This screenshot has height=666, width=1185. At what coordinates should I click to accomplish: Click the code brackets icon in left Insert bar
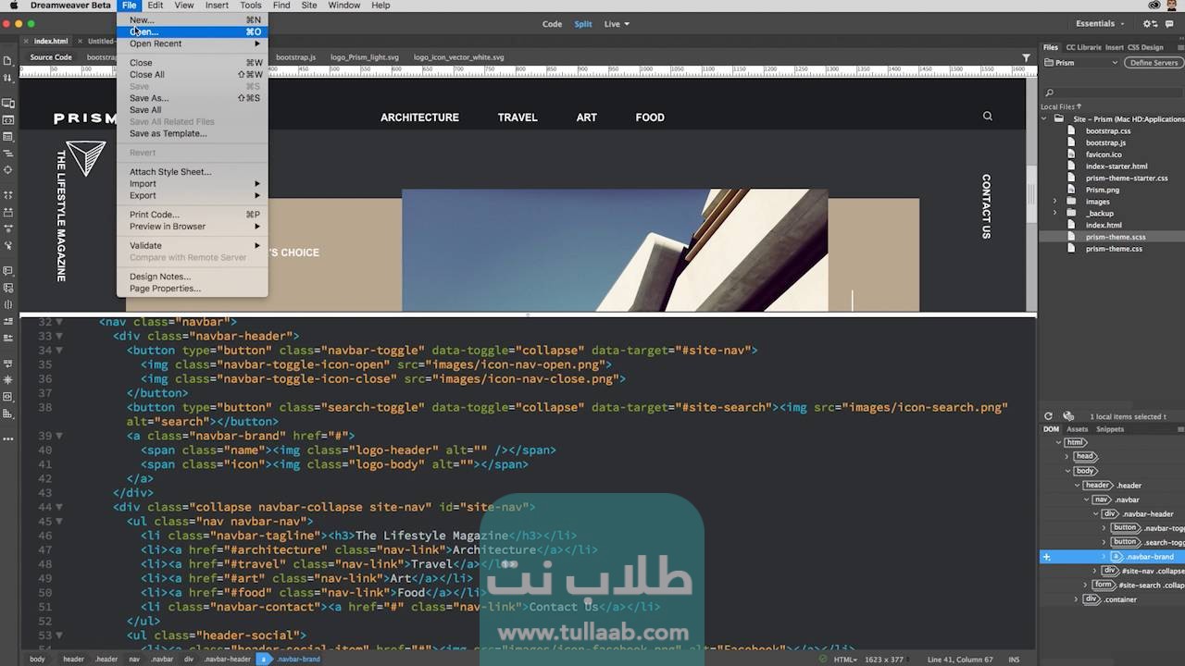[9, 118]
